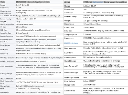Click the 'RS232 Interface' blue link text

pyautogui.click(x=71, y=43)
